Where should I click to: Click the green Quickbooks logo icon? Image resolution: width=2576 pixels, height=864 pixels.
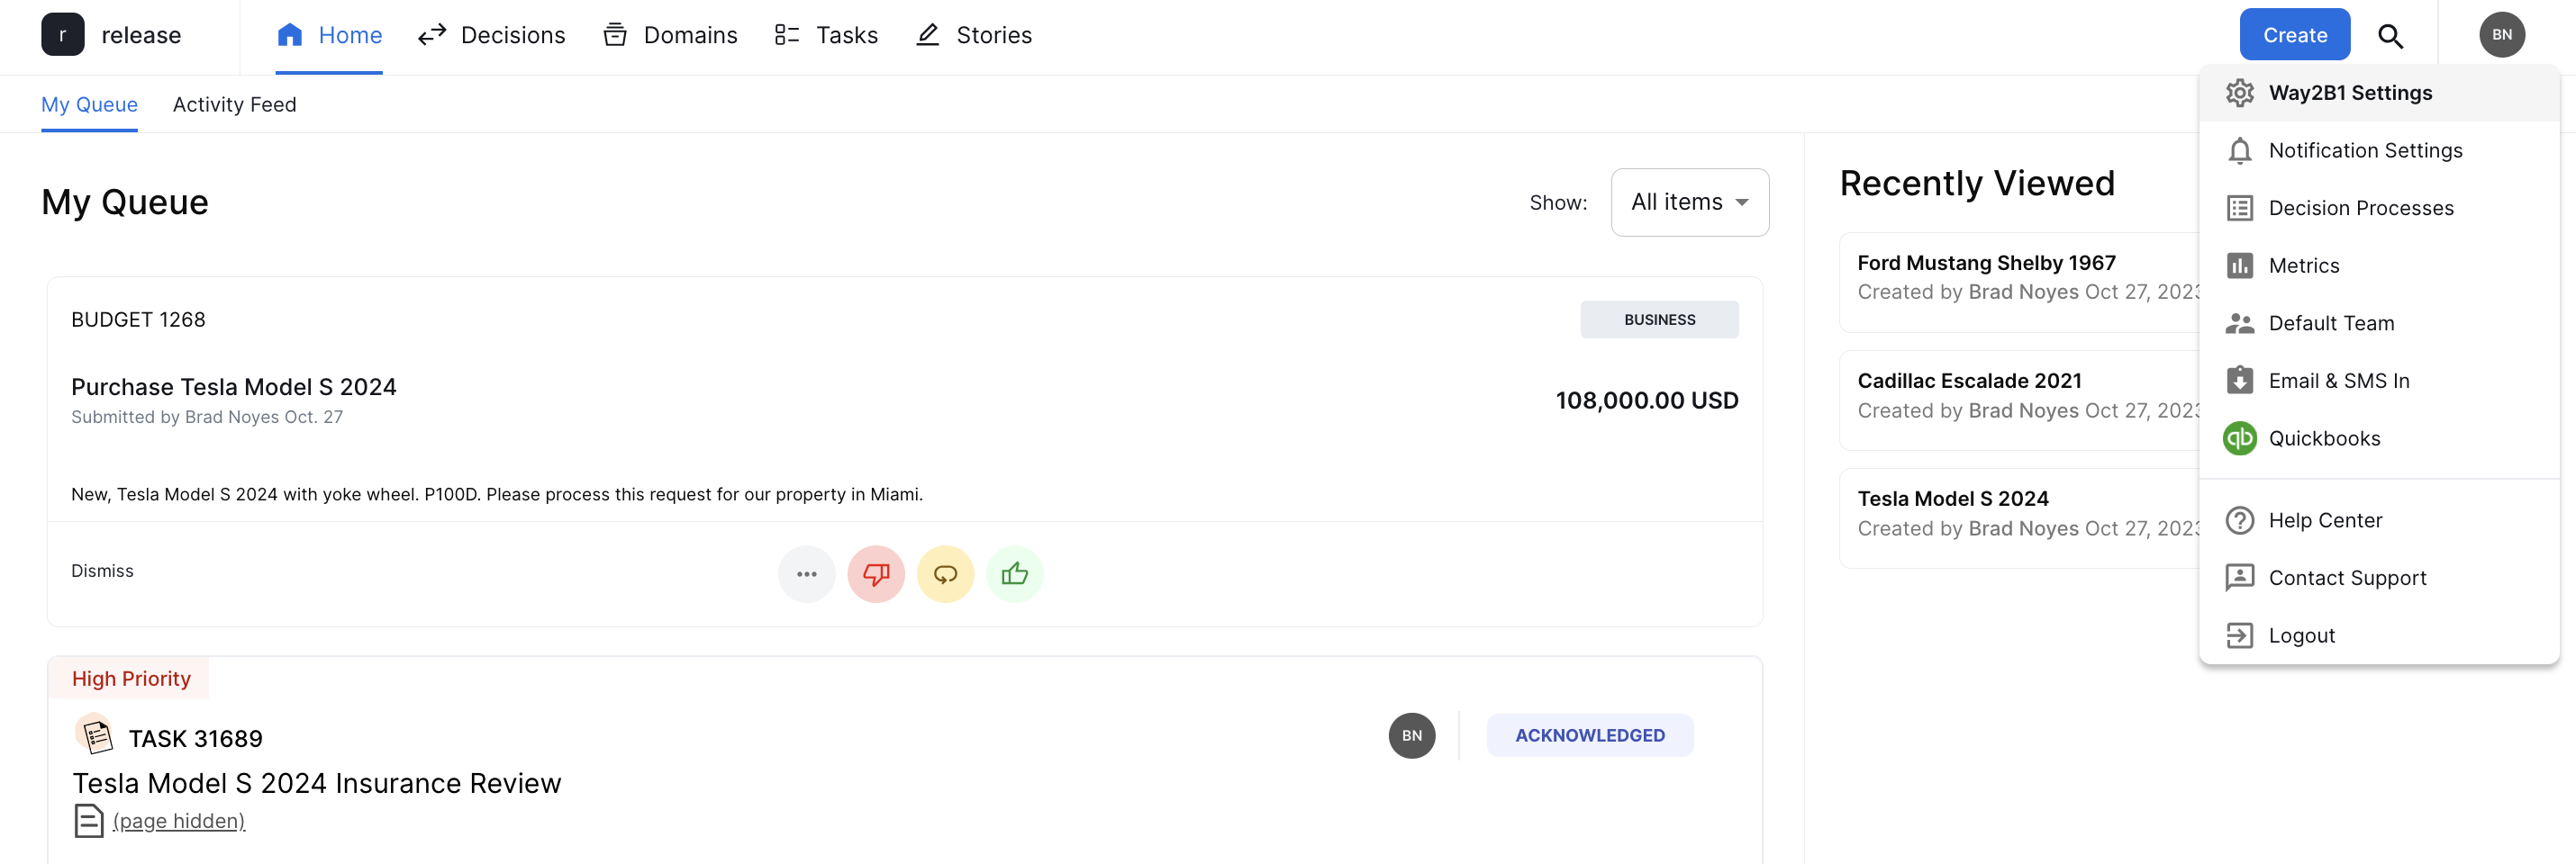[x=2240, y=438]
